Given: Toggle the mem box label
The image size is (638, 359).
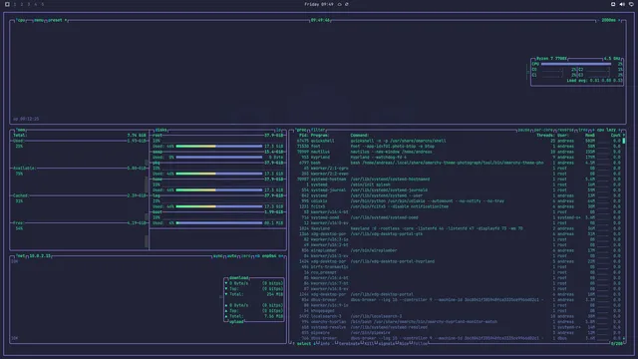Looking at the screenshot, I should [x=21, y=130].
